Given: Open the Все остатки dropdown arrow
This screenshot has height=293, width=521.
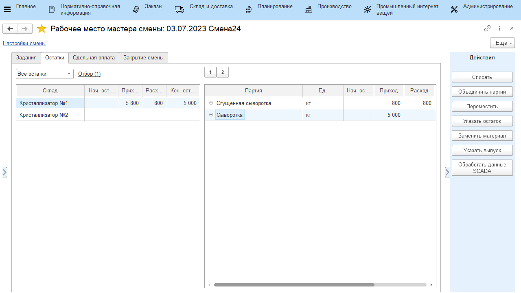Looking at the screenshot, I should coord(69,74).
